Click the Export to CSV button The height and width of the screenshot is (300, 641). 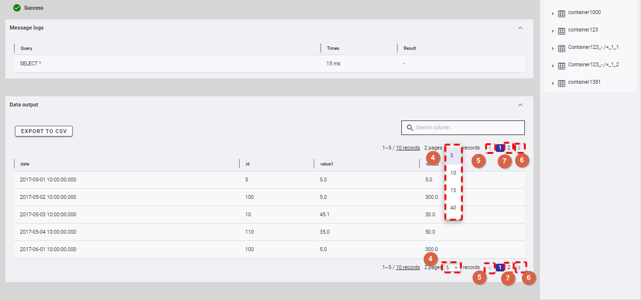pos(44,131)
